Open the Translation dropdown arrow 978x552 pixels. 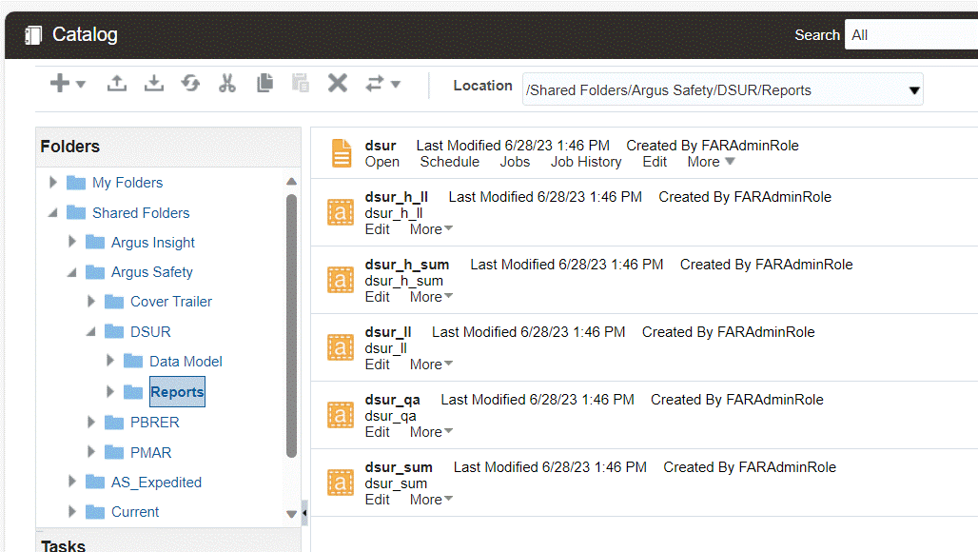396,84
